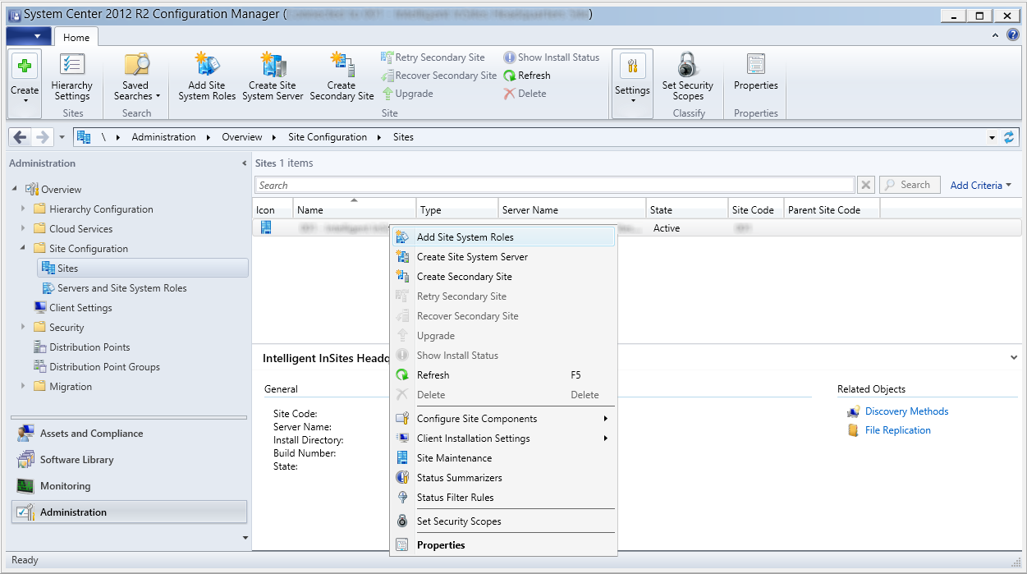Go back using the navigation arrow
Image resolution: width=1027 pixels, height=574 pixels.
(x=21, y=137)
